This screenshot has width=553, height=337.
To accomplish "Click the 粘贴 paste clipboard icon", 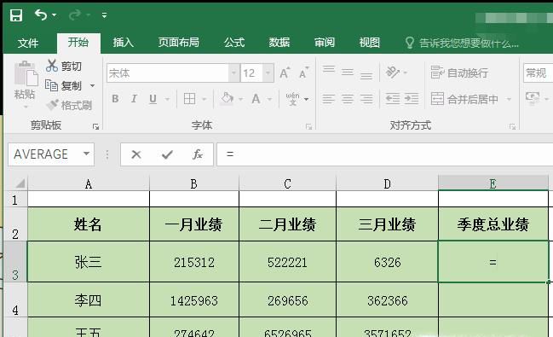I will 26,74.
